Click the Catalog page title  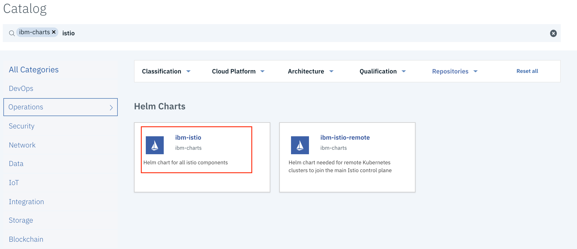pos(25,9)
